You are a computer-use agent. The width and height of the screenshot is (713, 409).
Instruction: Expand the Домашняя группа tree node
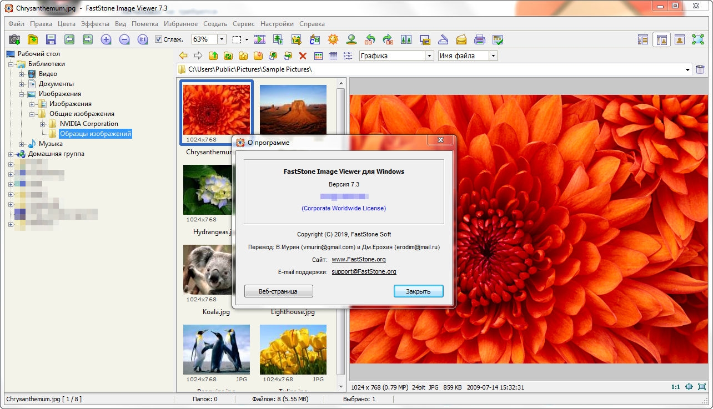coord(11,154)
